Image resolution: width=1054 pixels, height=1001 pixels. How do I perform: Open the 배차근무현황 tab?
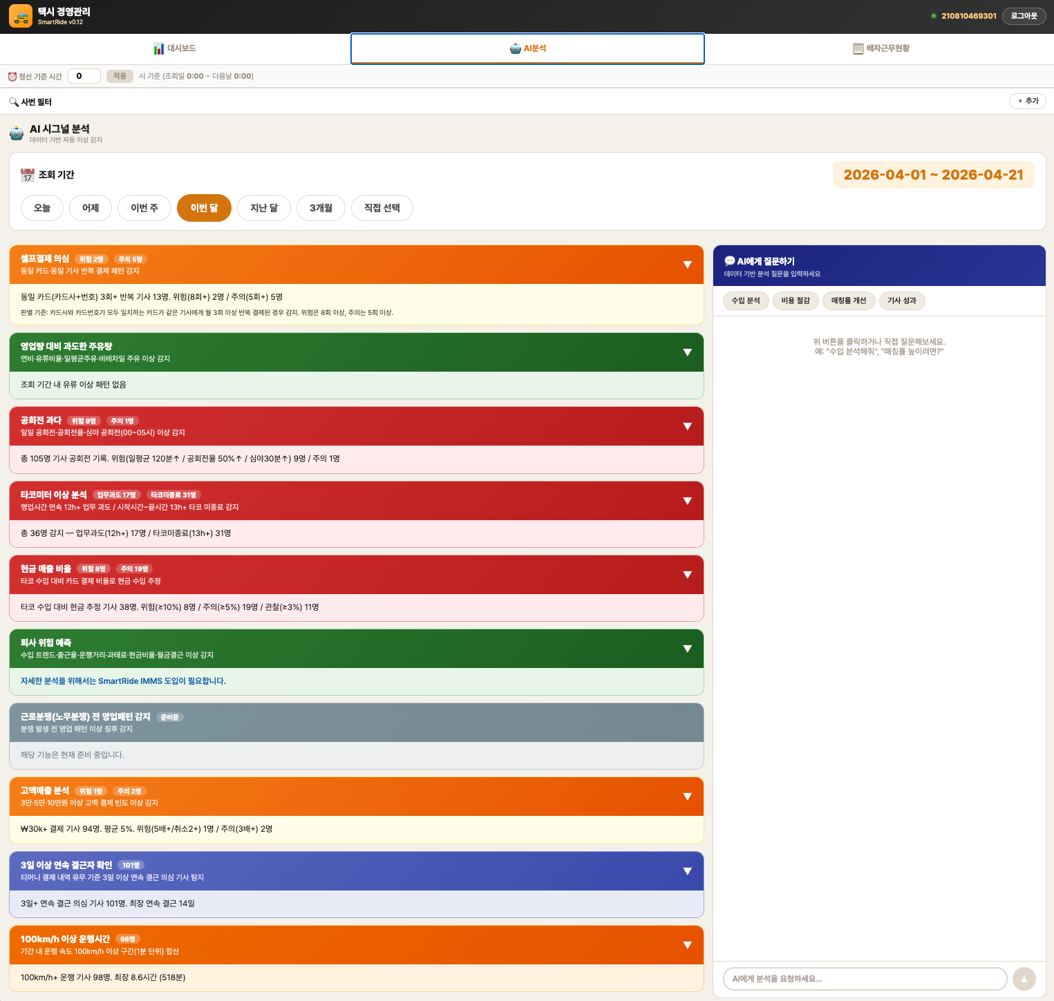pyautogui.click(x=881, y=48)
